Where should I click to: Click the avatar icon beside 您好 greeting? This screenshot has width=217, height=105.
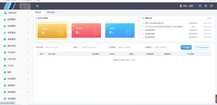pyautogui.click(x=181, y=6)
